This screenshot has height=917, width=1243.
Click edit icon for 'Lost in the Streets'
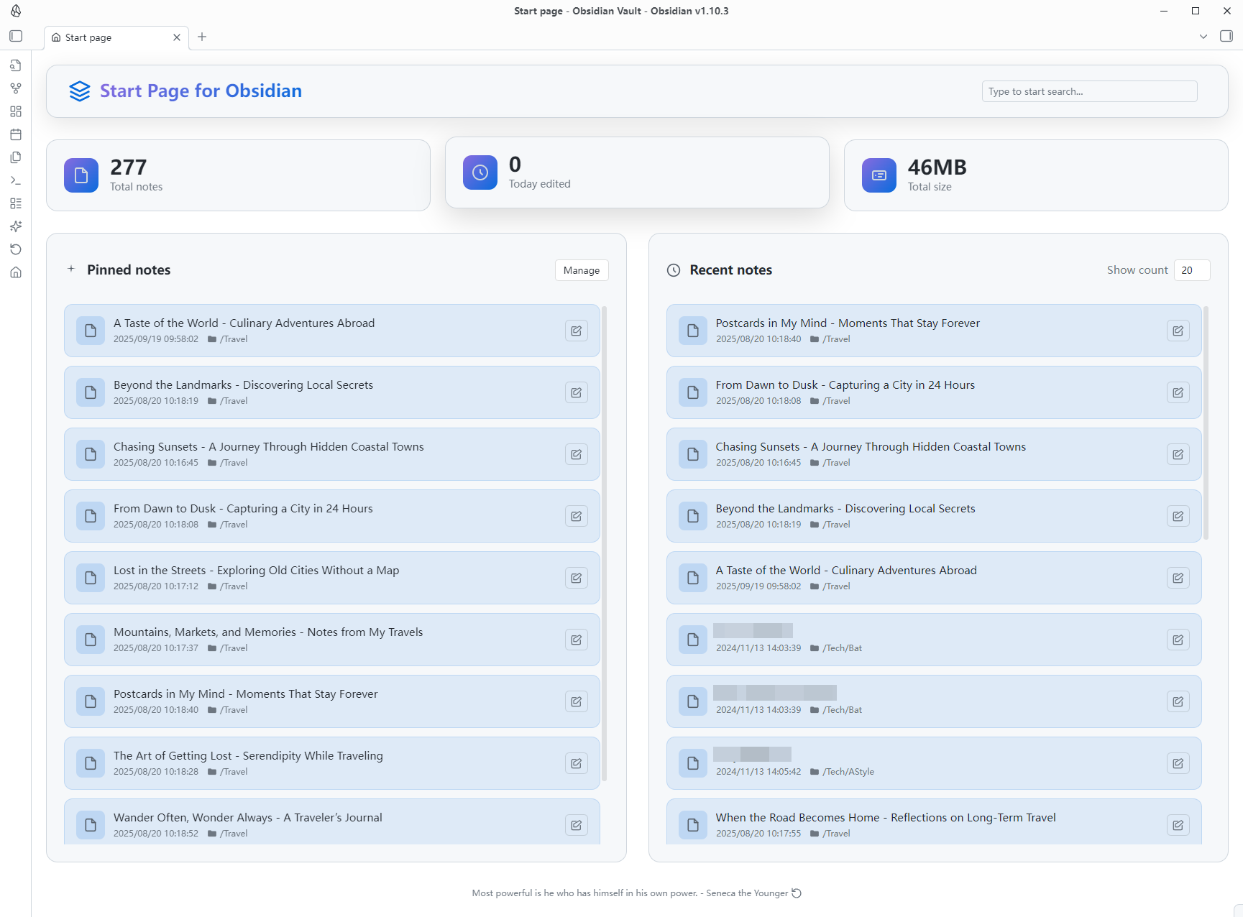pyautogui.click(x=577, y=578)
